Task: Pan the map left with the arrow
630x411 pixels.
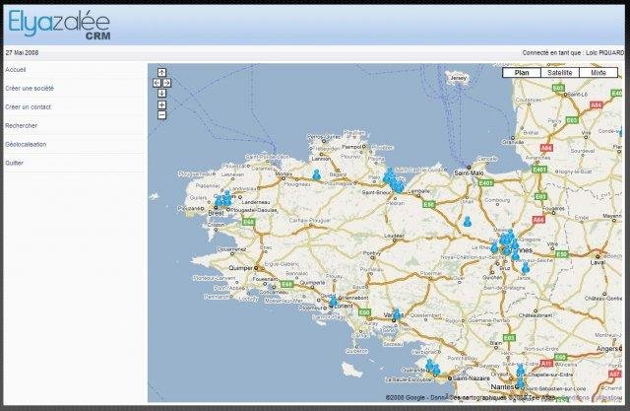Action: coord(157,83)
